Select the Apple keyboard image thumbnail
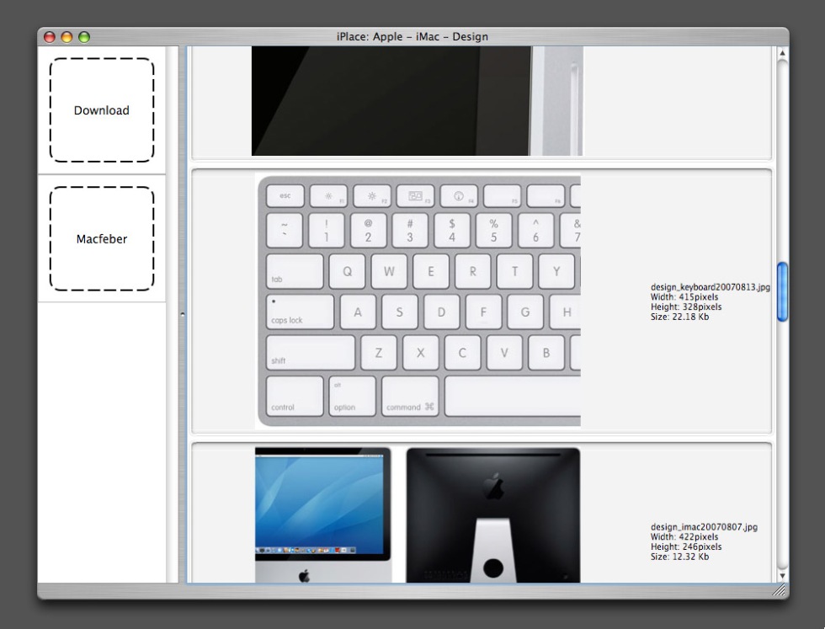The width and height of the screenshot is (825, 629). coord(418,301)
